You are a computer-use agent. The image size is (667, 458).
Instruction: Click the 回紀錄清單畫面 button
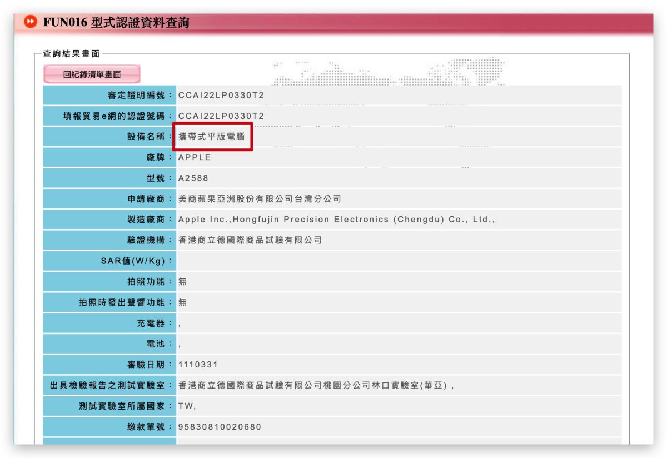point(92,74)
